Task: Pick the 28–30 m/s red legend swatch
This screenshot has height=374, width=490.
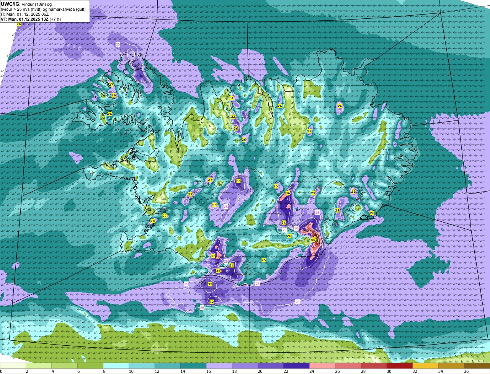Action: [x=374, y=366]
